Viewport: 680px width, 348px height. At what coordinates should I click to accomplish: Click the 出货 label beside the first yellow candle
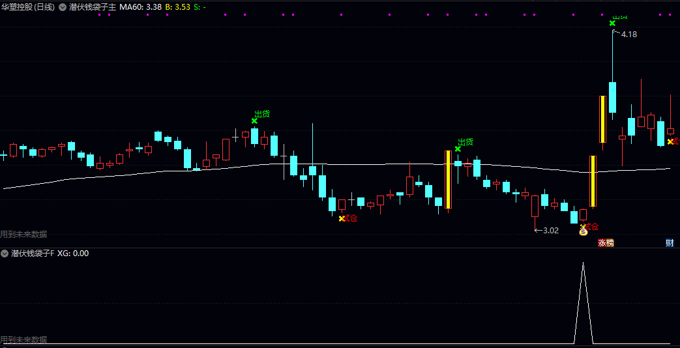[466, 141]
